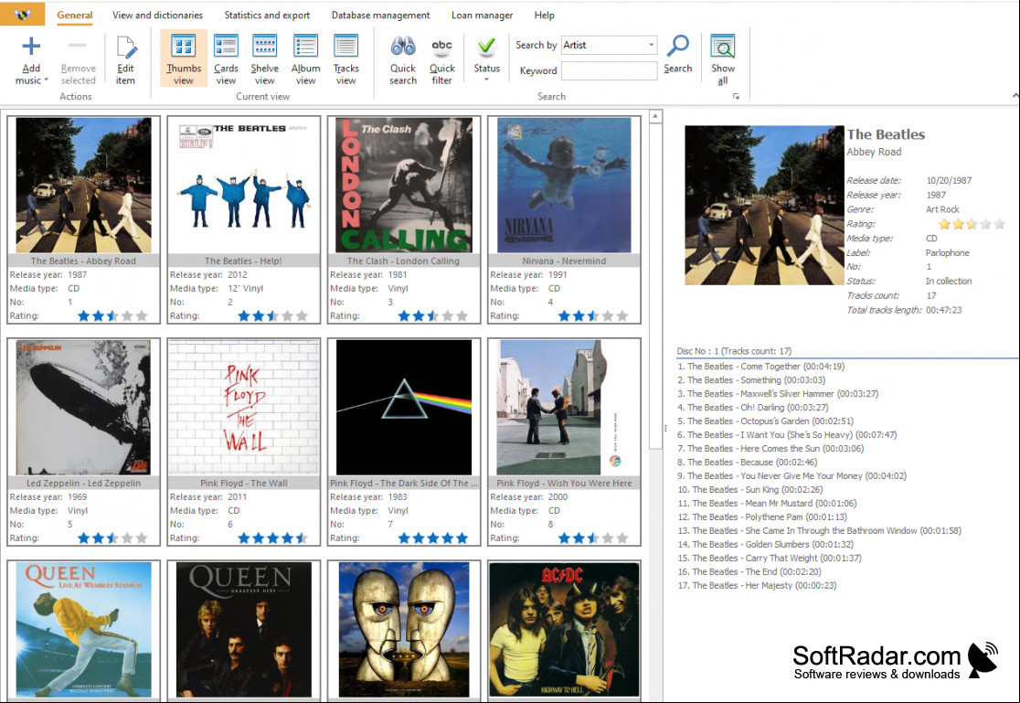1020x703 pixels.
Task: Set details panel yellow rating stars
Action: point(972,225)
